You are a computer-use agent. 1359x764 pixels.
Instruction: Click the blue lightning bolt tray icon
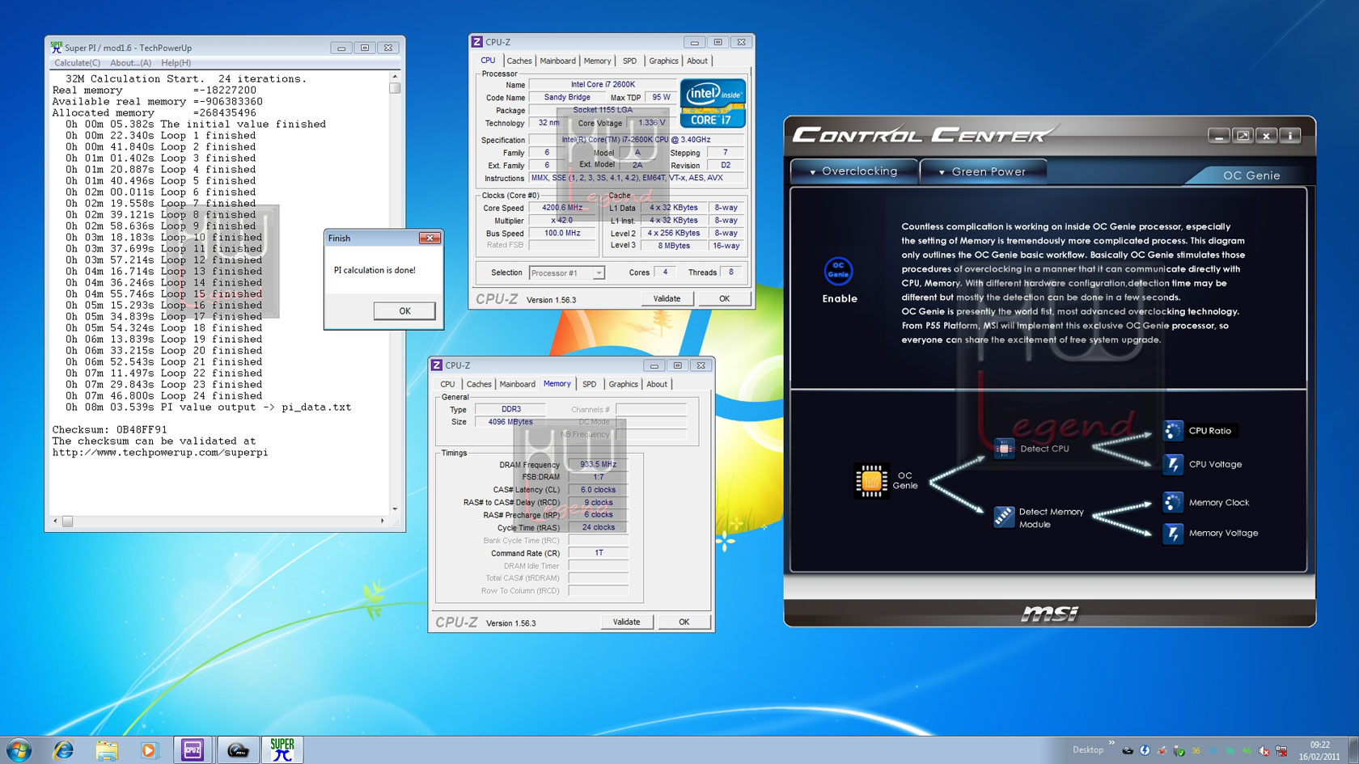(1145, 750)
